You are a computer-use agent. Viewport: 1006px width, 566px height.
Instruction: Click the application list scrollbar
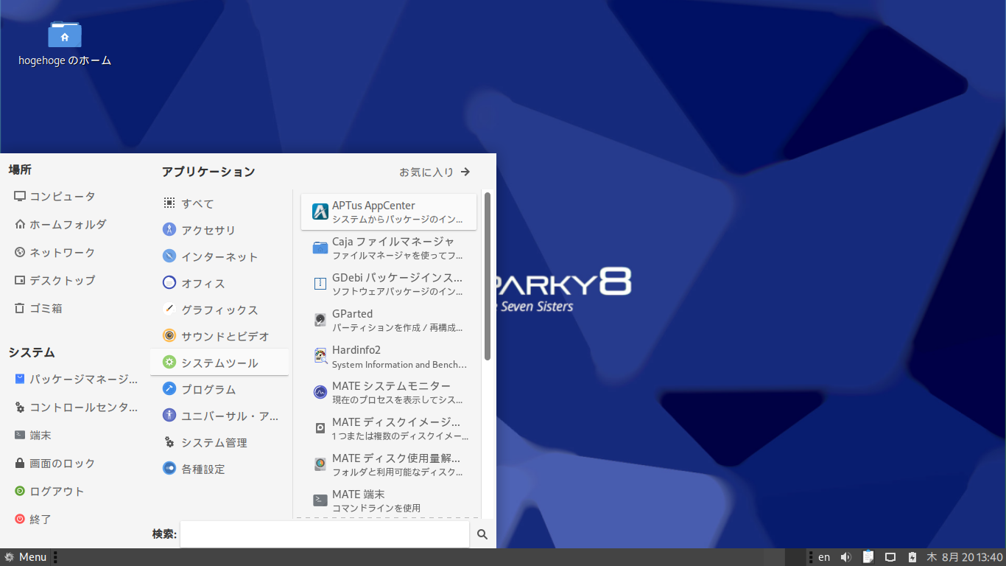pyautogui.click(x=487, y=276)
